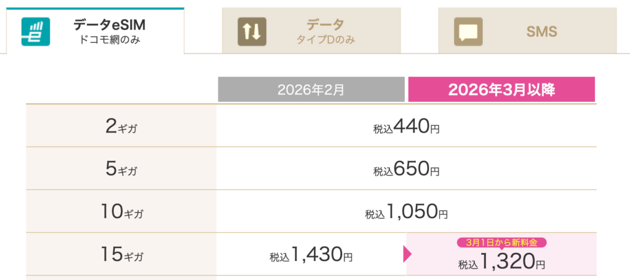The width and height of the screenshot is (630, 280).
Task: Click the ドコモ網のみ subtitle text
Action: point(109,41)
